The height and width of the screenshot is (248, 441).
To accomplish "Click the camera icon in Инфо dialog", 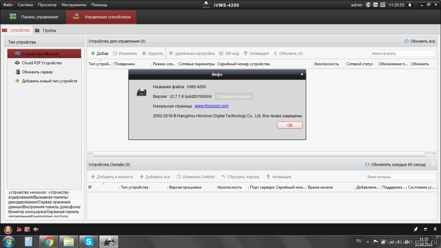I will (141, 92).
